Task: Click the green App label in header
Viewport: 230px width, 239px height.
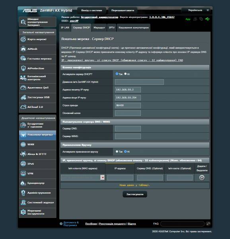Action: (x=188, y=19)
